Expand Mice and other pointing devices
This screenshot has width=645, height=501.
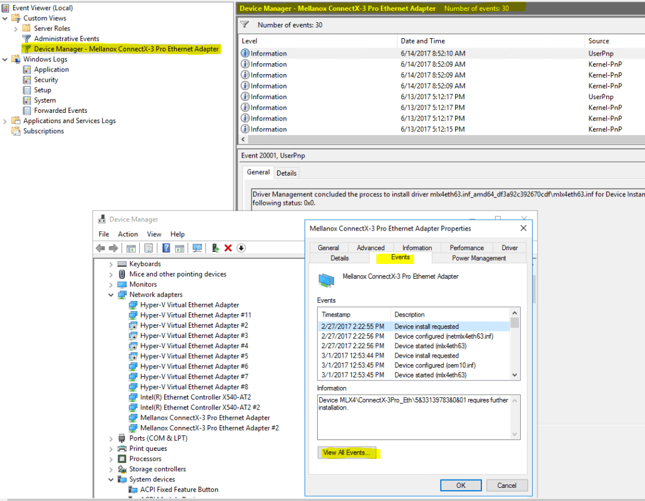[111, 274]
